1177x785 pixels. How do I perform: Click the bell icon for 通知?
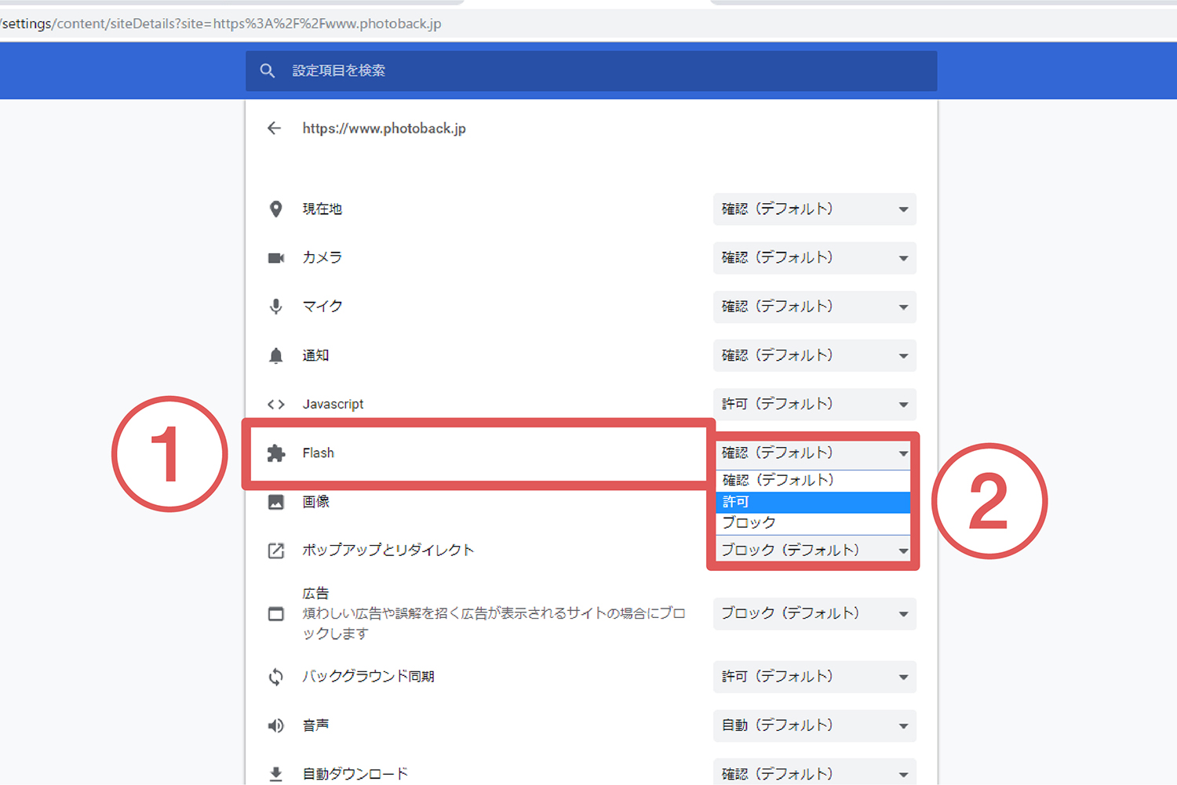tap(276, 355)
